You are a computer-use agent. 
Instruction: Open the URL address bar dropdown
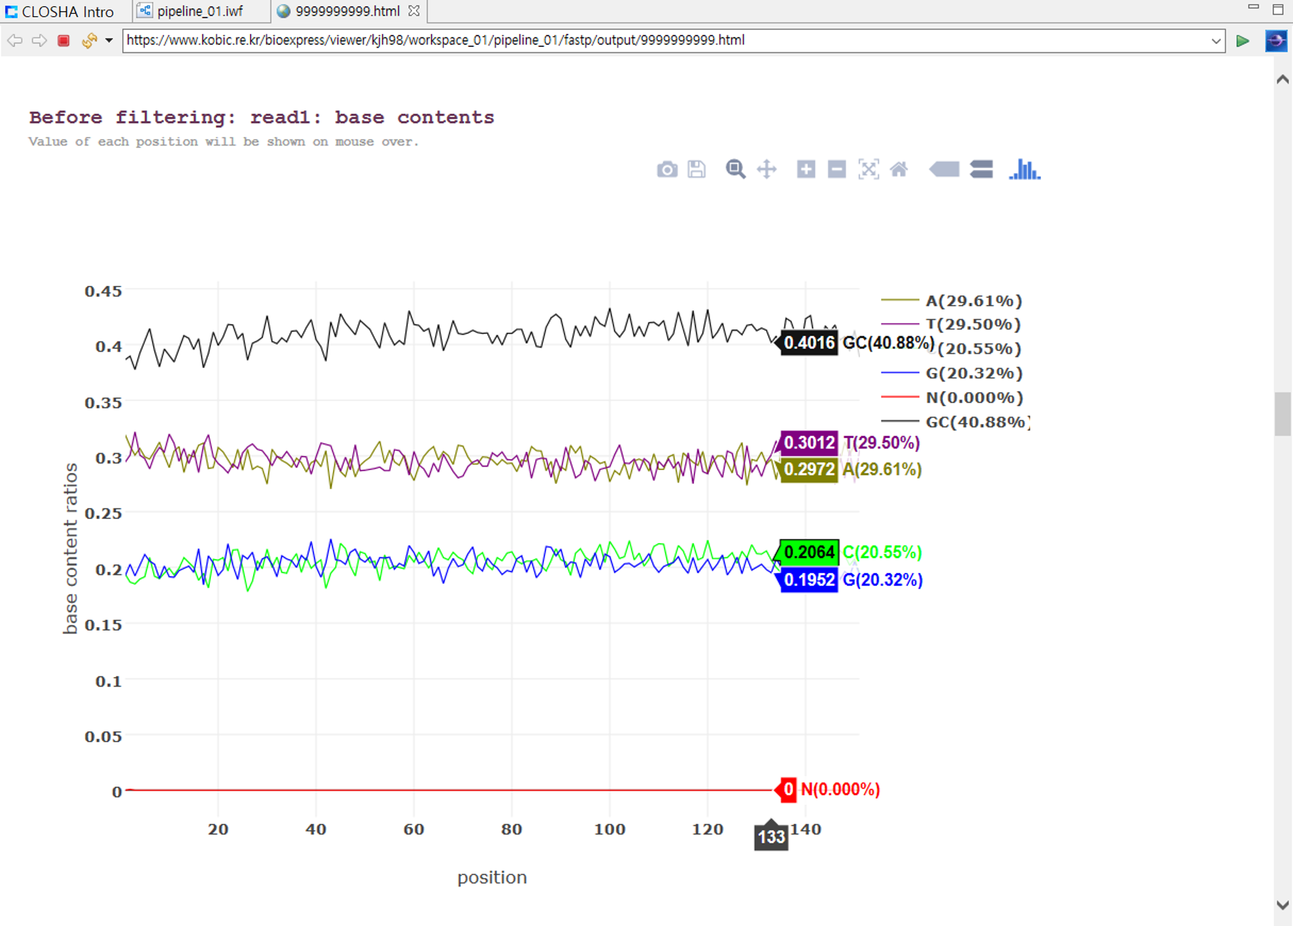click(x=1216, y=41)
